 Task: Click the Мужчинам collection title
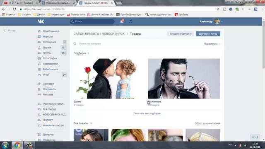point(154,101)
